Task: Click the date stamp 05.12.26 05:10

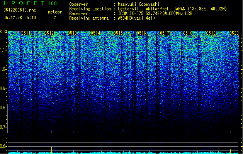Action: (x=20, y=18)
